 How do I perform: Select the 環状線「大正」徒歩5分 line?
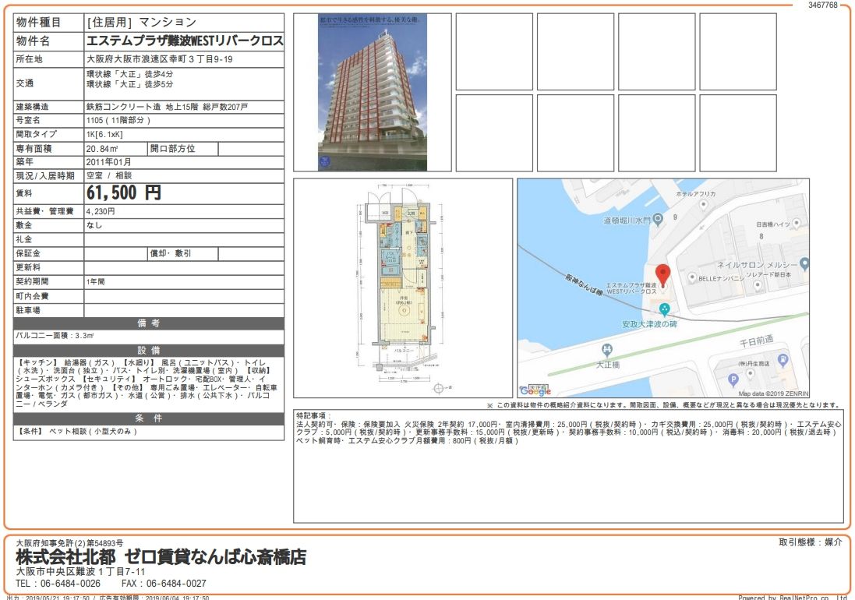click(x=130, y=84)
